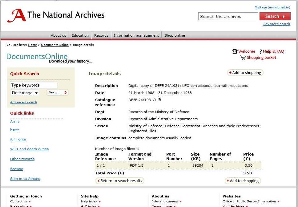Viewport: 298px width, 207px height.
Task: Click catalogue reference DEFE 24/1931/1
Action: click(x=143, y=100)
